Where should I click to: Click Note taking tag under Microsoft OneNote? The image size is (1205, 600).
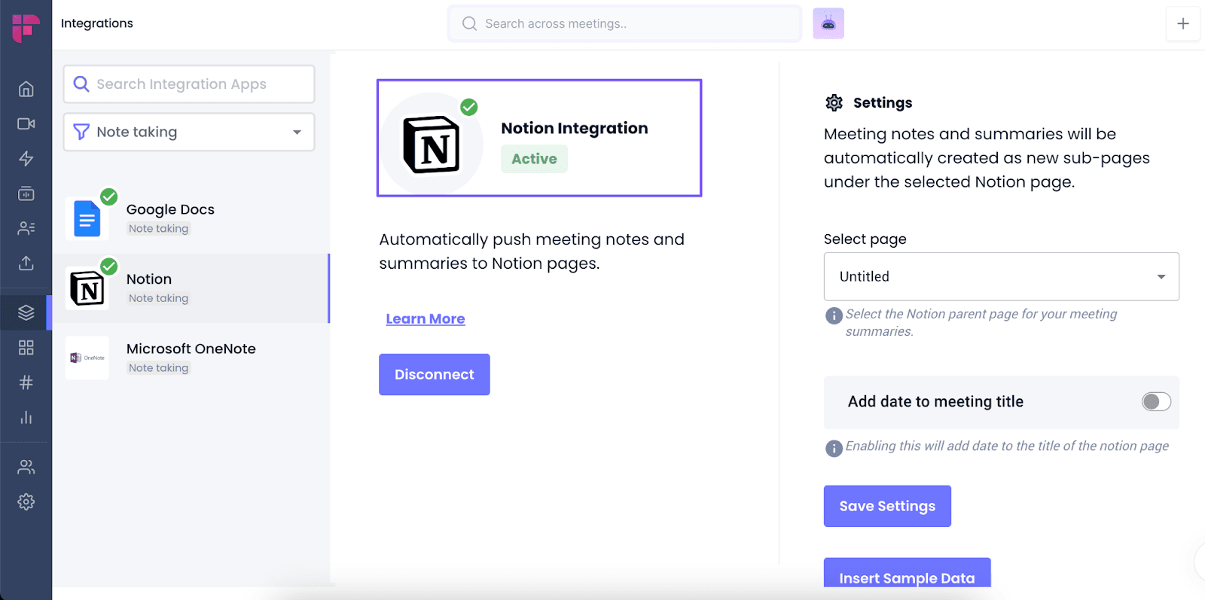[158, 368]
